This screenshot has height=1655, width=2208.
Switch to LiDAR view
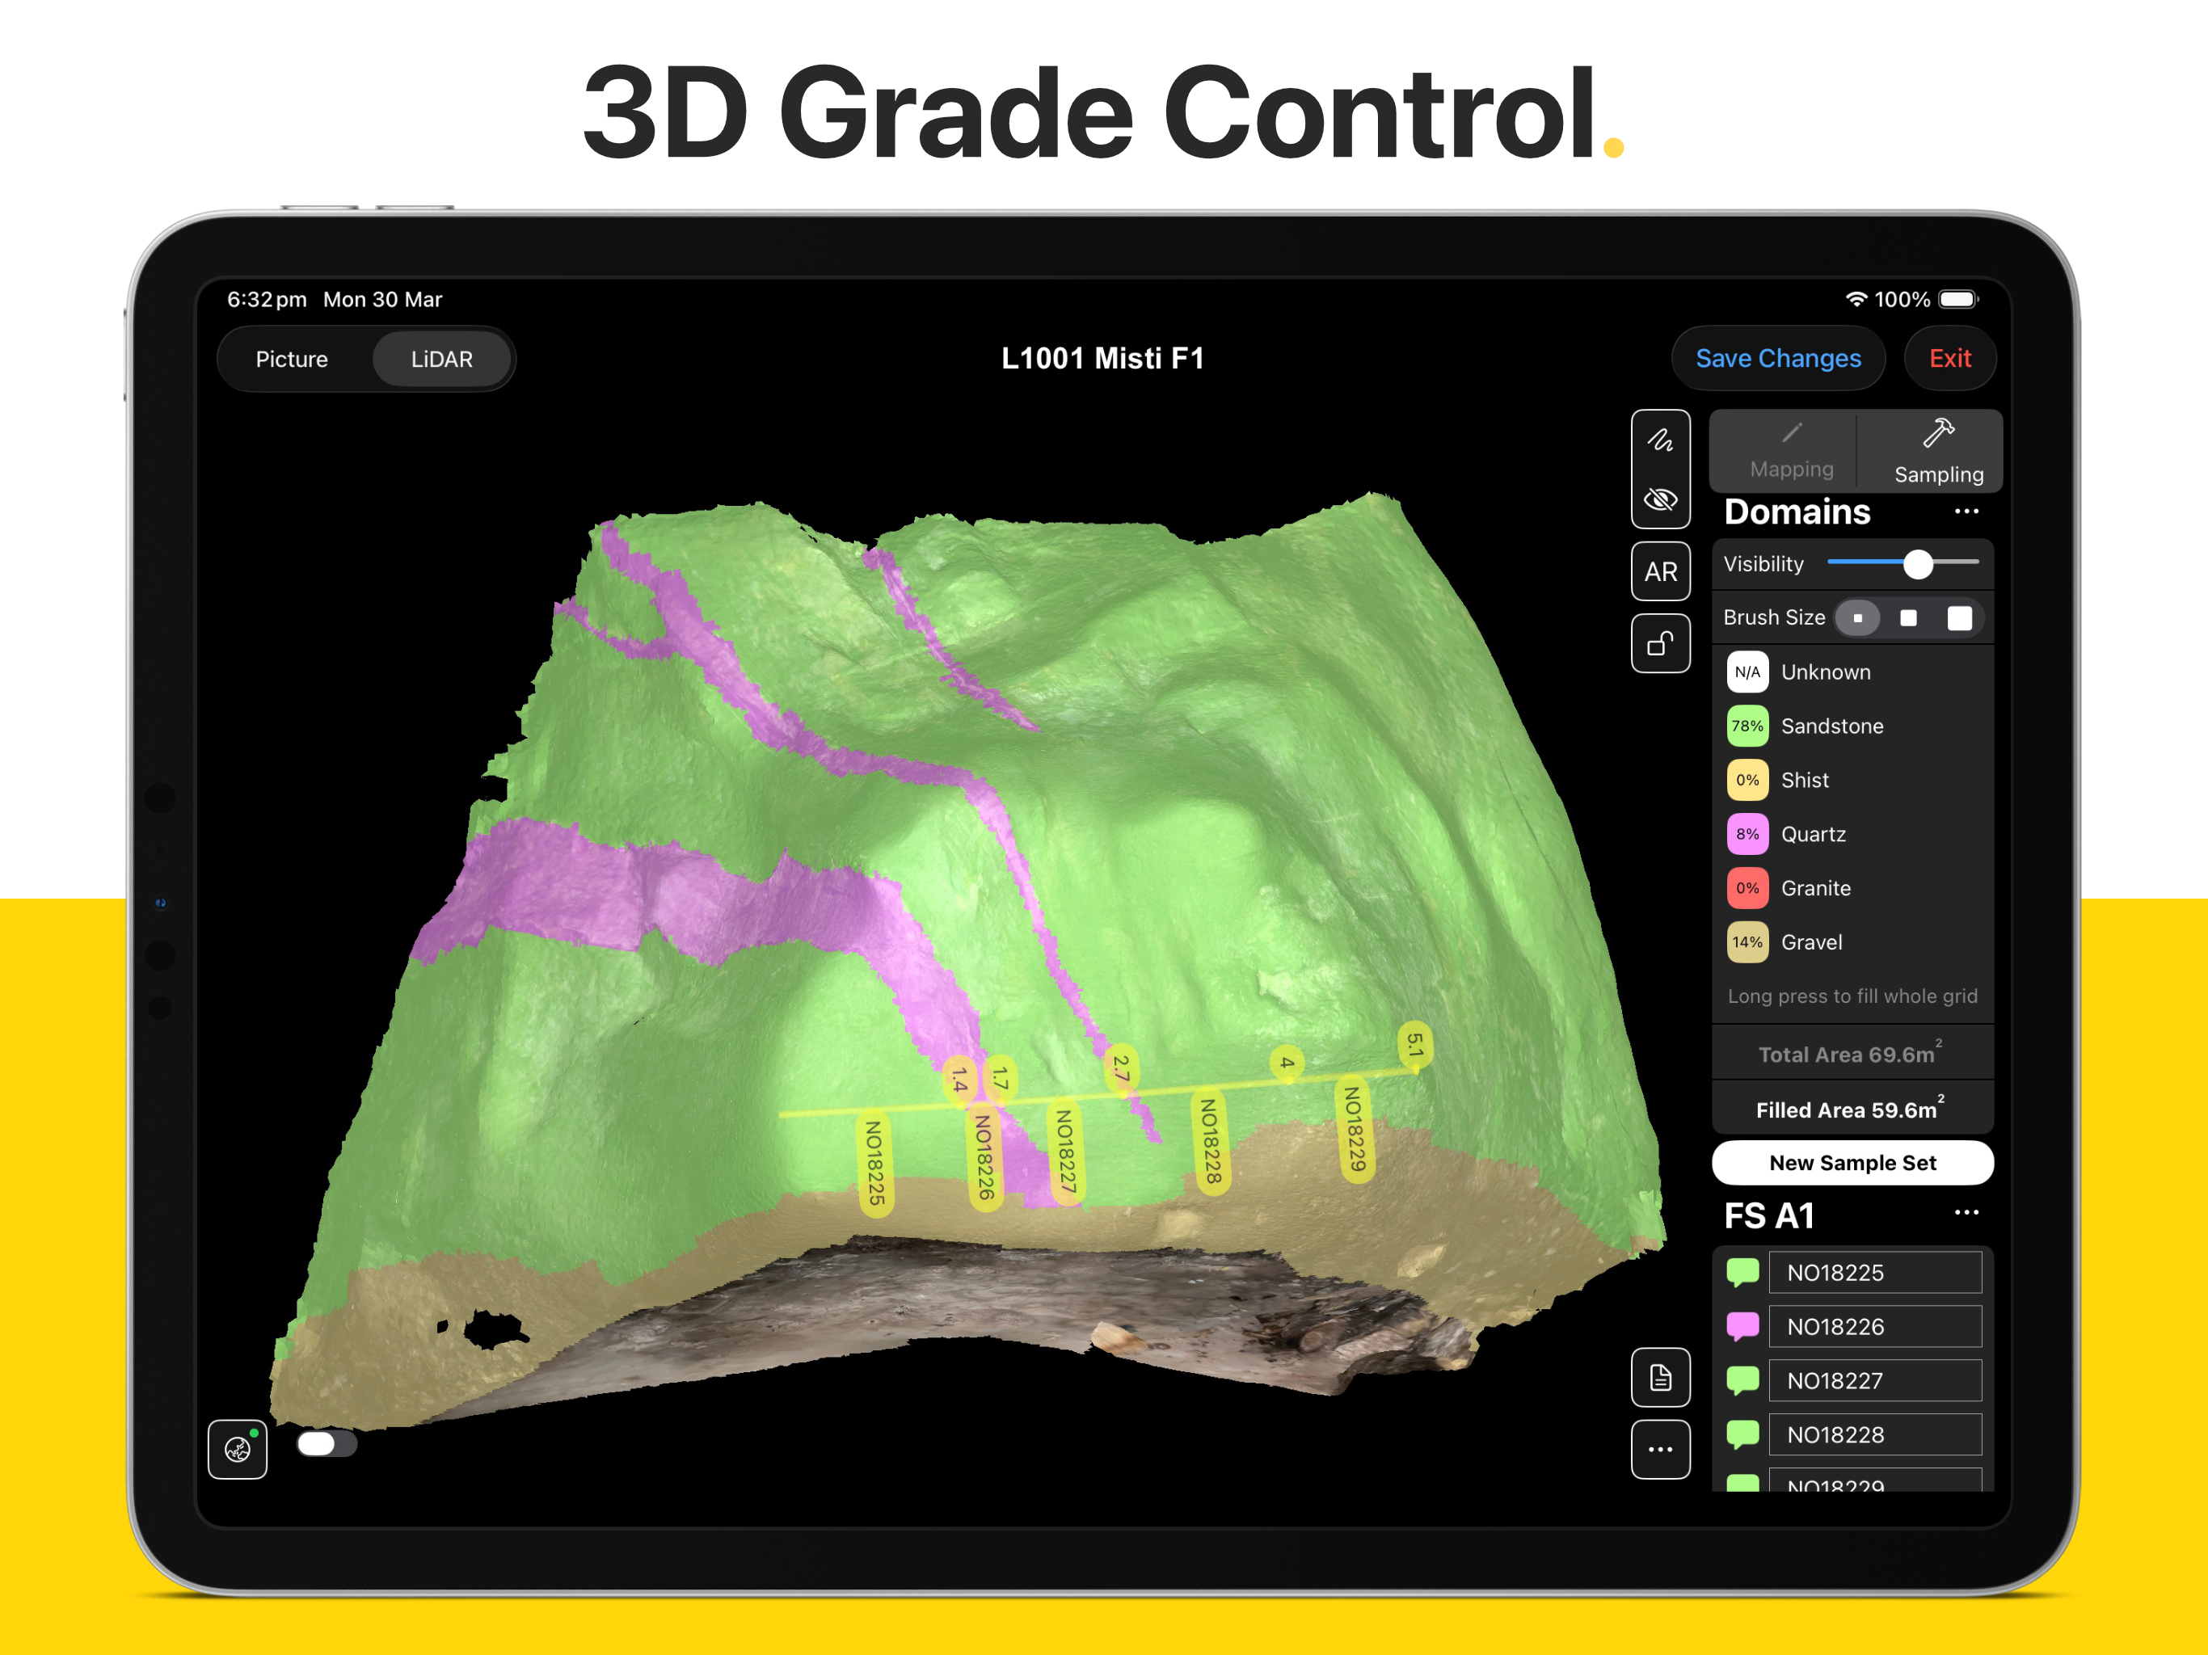tap(441, 360)
